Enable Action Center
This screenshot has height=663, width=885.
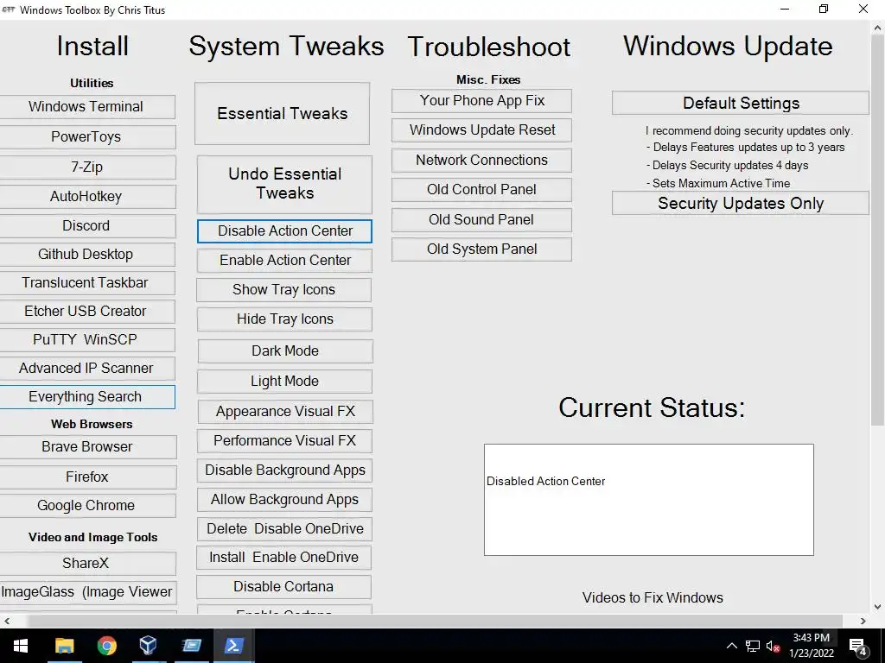[284, 261]
